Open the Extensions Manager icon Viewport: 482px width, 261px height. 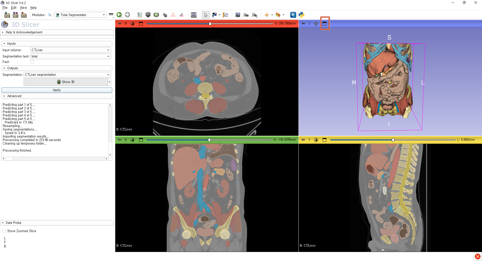click(293, 15)
